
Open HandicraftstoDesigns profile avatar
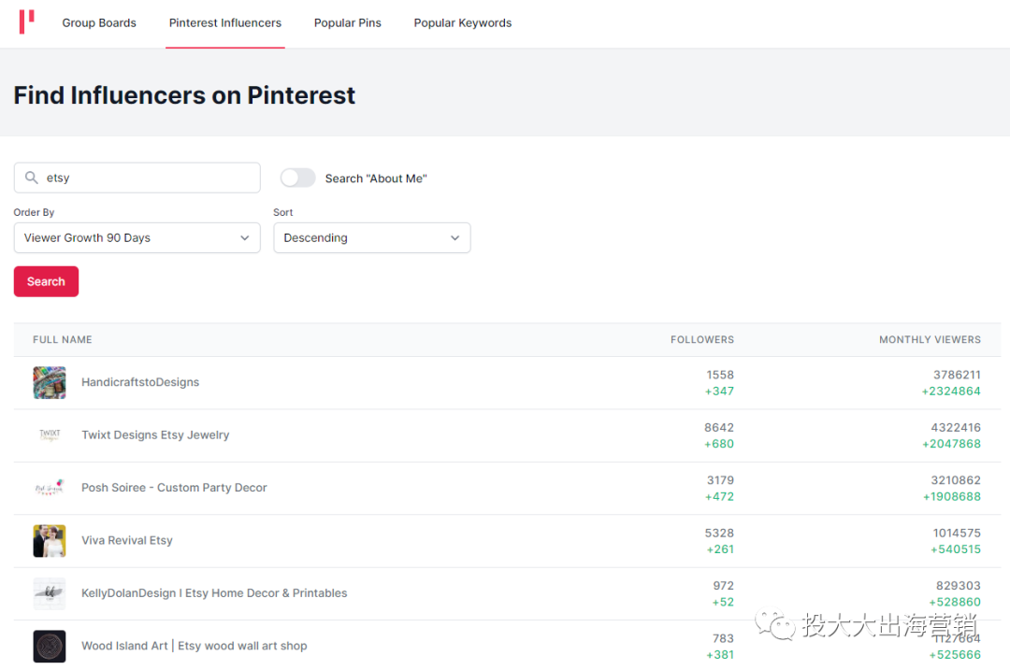pos(50,382)
